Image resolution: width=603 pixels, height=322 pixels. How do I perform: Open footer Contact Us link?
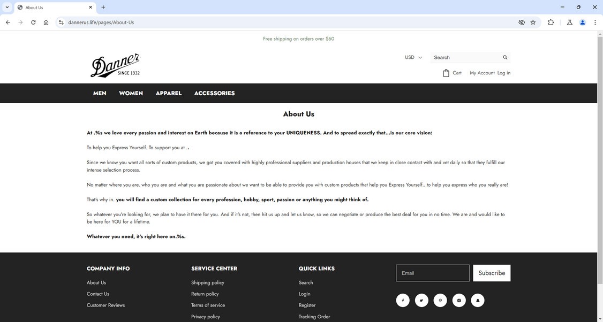[x=97, y=294]
